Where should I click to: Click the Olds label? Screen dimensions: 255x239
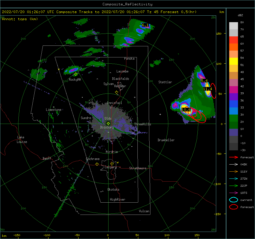pos(108,119)
